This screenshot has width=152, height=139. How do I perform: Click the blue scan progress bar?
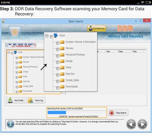57,112
